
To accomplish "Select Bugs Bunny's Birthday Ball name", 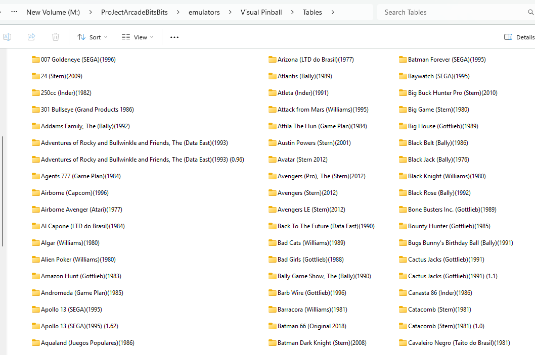I will (461, 243).
